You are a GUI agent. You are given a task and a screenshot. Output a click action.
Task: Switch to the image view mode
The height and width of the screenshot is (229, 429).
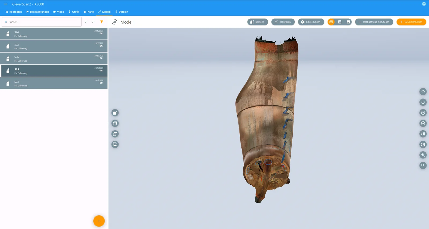348,22
